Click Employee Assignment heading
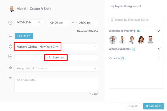Viewport: 167px width, 111px height. click(125, 6)
